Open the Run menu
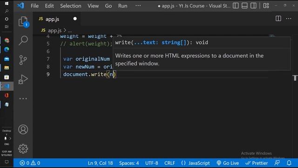 pos(123,6)
